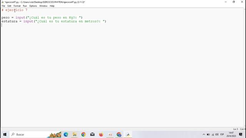Click the ESP language indicator

(222, 135)
